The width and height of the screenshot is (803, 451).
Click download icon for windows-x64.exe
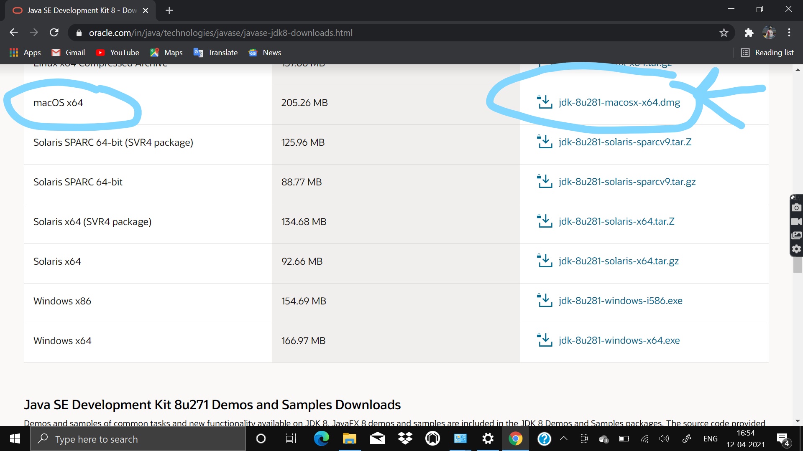coord(545,340)
